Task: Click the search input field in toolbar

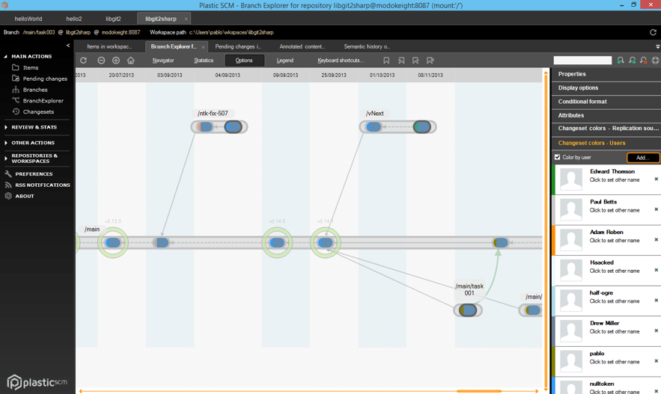Action: tap(582, 61)
